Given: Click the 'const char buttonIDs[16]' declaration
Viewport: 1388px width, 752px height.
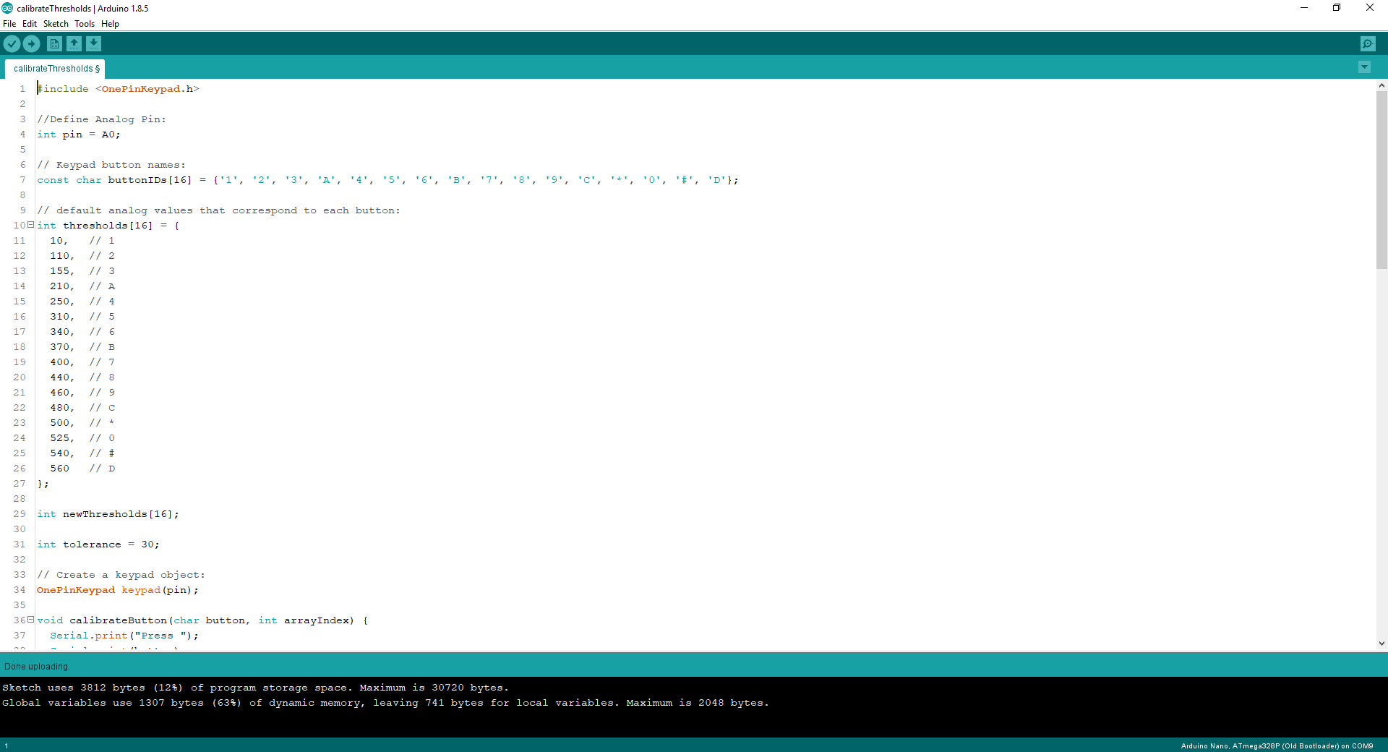Looking at the screenshot, I should pos(388,180).
